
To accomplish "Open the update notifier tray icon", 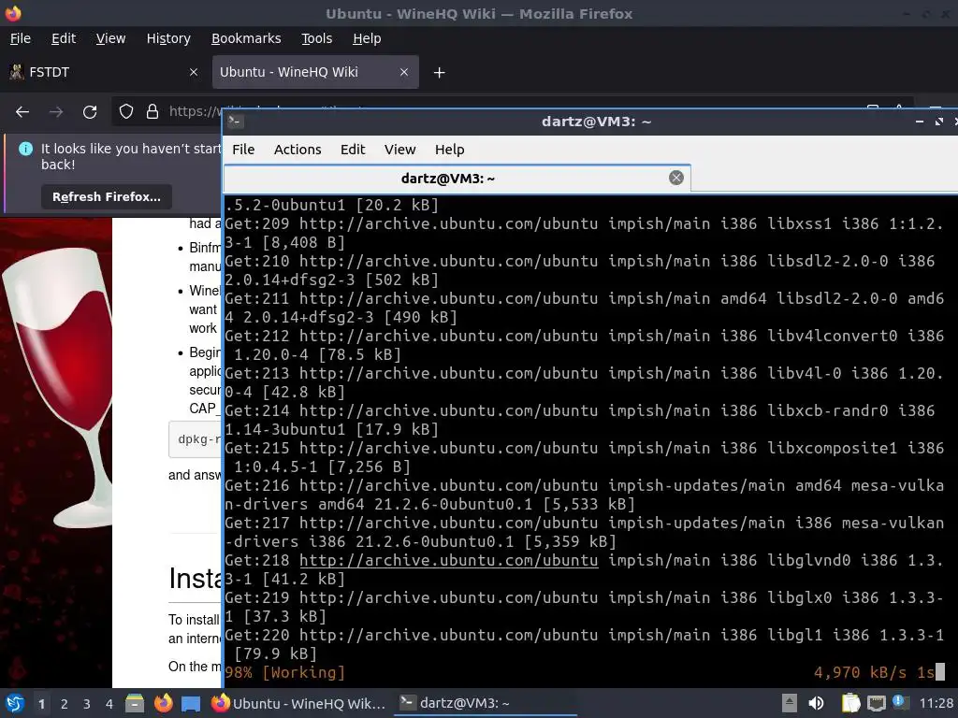I will [899, 702].
